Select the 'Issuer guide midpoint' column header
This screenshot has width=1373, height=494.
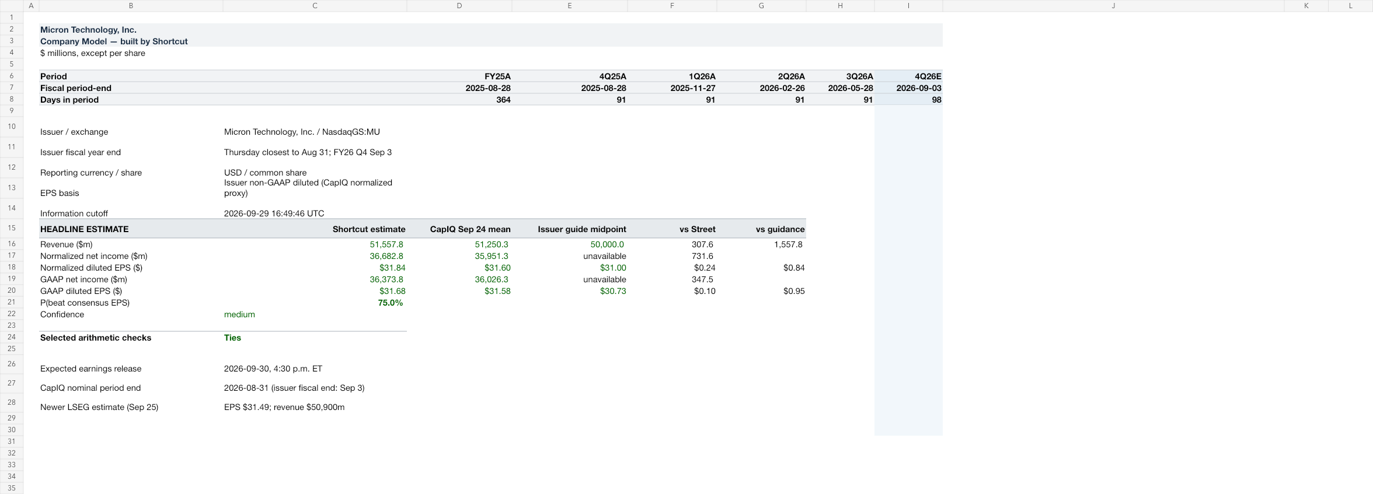[570, 229]
